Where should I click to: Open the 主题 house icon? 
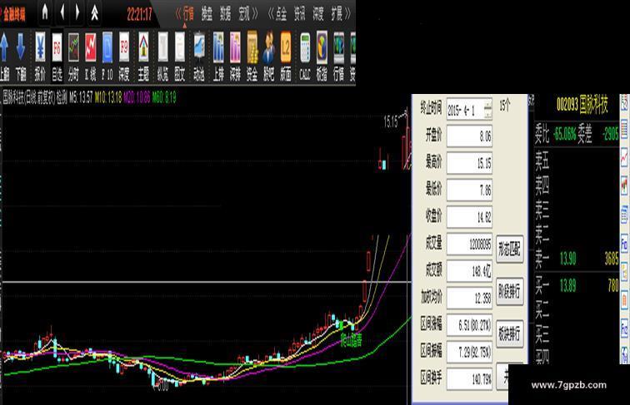pos(143,47)
